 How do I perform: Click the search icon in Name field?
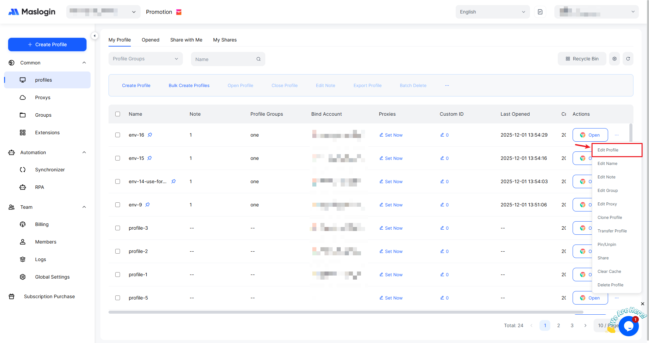click(x=259, y=59)
